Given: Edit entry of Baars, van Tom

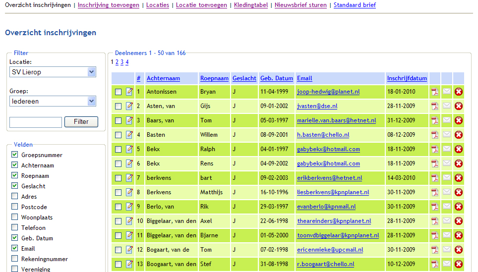Looking at the screenshot, I should coord(129,120).
